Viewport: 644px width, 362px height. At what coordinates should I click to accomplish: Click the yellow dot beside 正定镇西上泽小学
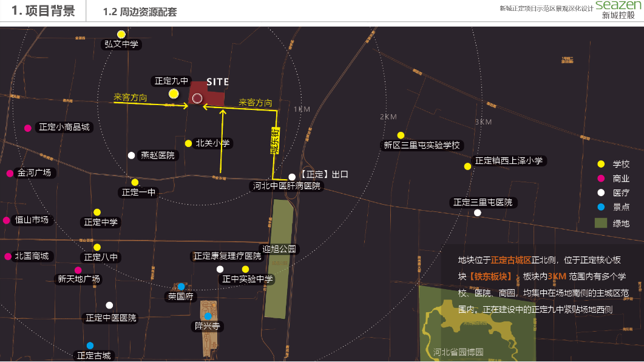click(467, 166)
